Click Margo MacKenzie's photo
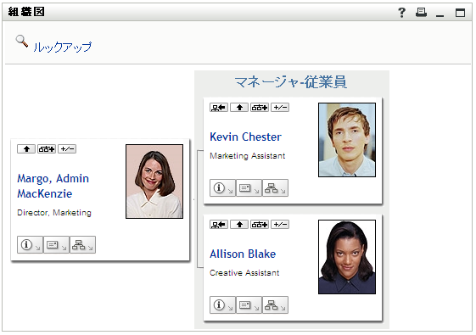476x335 pixels. (x=154, y=181)
